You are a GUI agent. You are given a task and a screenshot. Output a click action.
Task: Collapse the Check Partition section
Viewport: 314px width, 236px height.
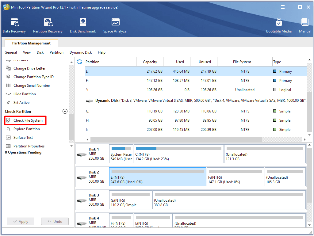point(65,112)
